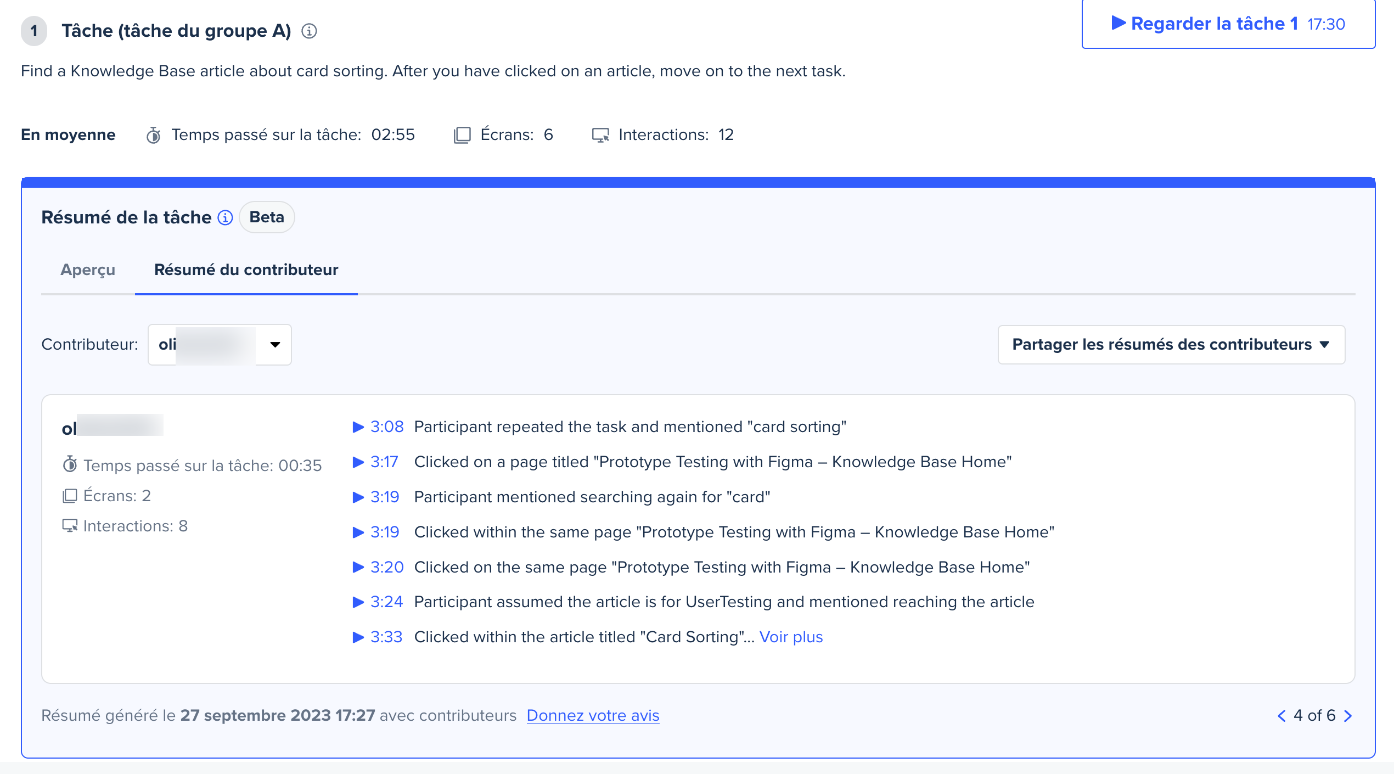Click info icon next to task title
The height and width of the screenshot is (774, 1394).
pyautogui.click(x=309, y=31)
